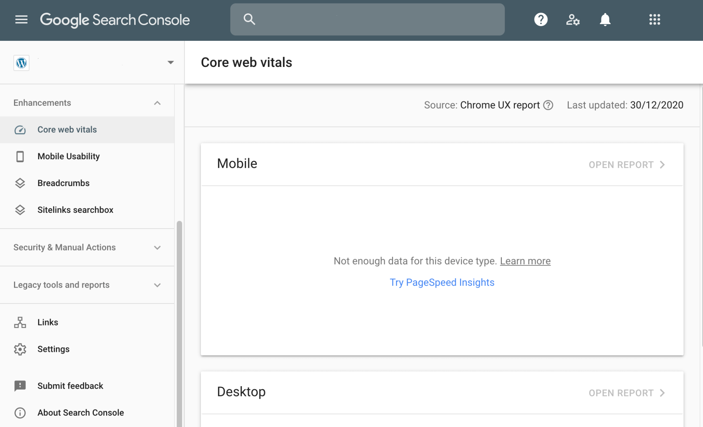The width and height of the screenshot is (703, 427).
Task: Open the hamburger navigation menu
Action: 21,20
